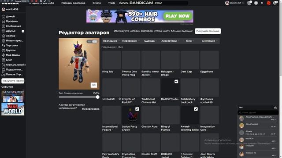Open Create in the top nav
282x158 pixels.
(96, 3)
